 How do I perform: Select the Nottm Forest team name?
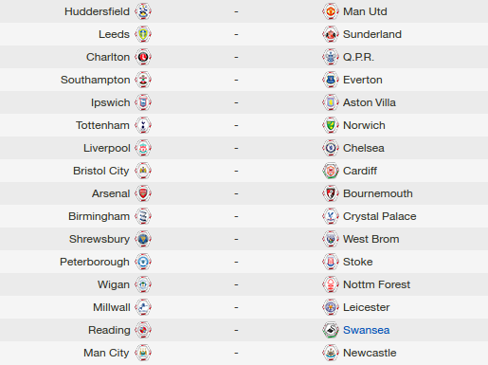tap(376, 284)
